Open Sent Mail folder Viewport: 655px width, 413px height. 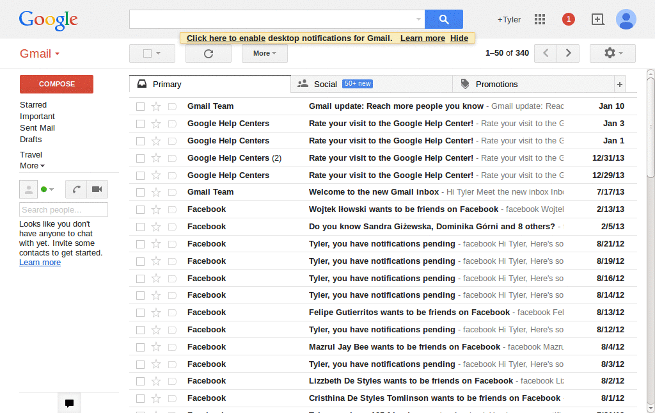[x=37, y=128]
